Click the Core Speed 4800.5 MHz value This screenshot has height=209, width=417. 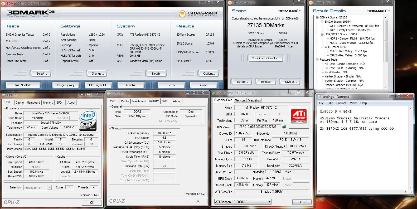click(x=36, y=162)
